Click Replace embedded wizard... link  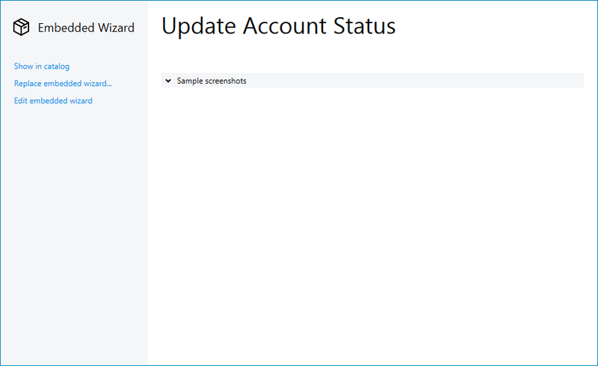click(x=63, y=84)
